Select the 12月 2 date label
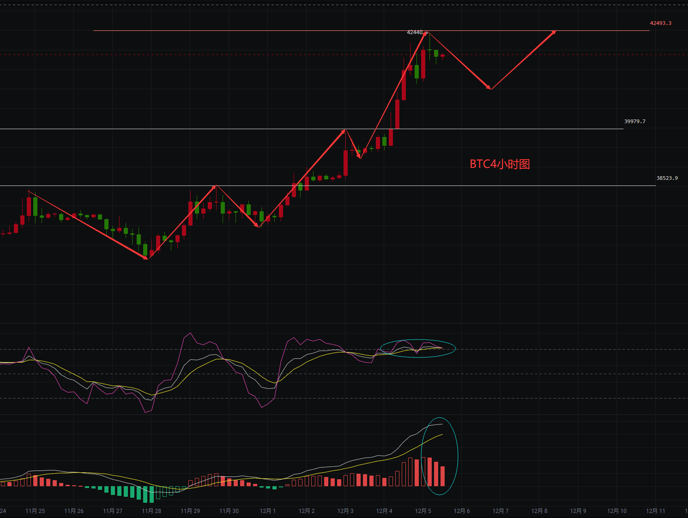 click(x=307, y=511)
